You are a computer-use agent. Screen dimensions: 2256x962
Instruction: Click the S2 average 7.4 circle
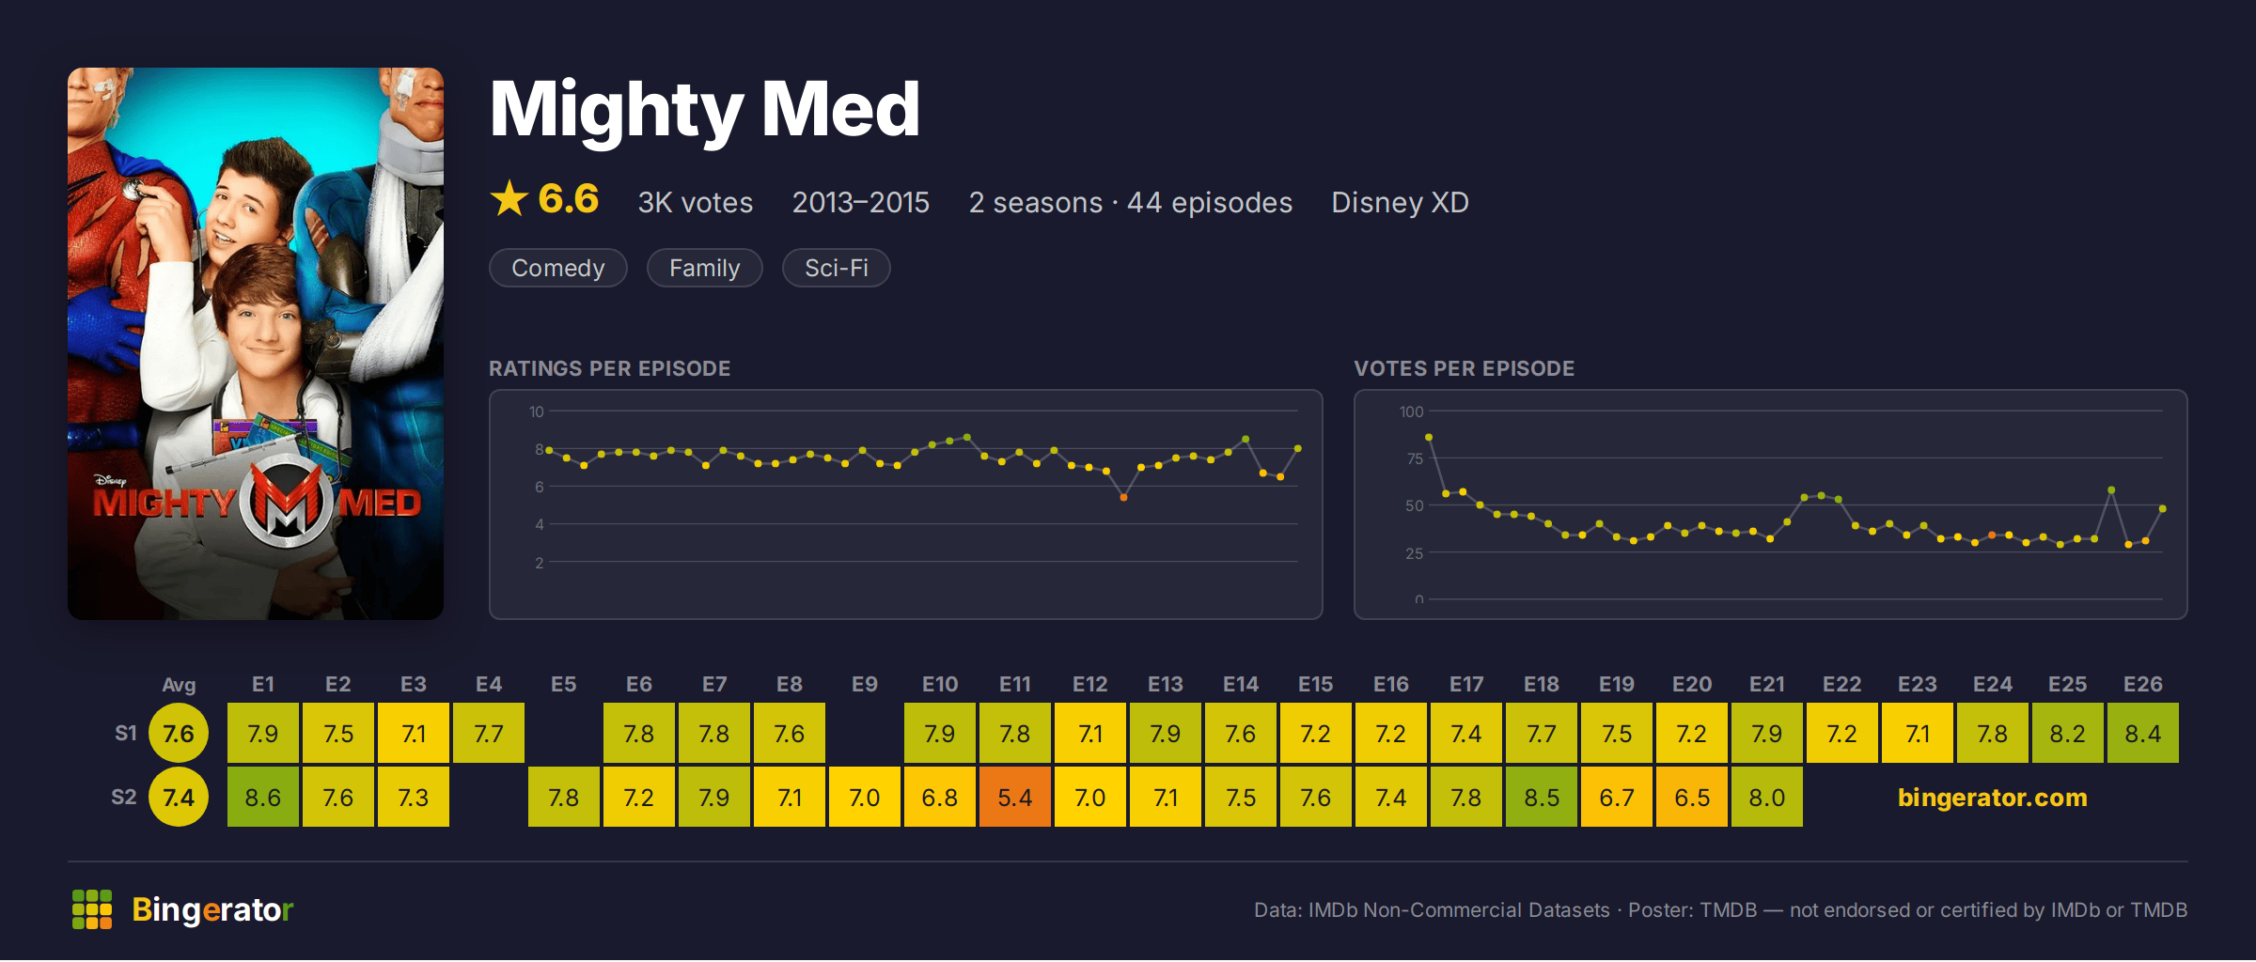click(179, 797)
